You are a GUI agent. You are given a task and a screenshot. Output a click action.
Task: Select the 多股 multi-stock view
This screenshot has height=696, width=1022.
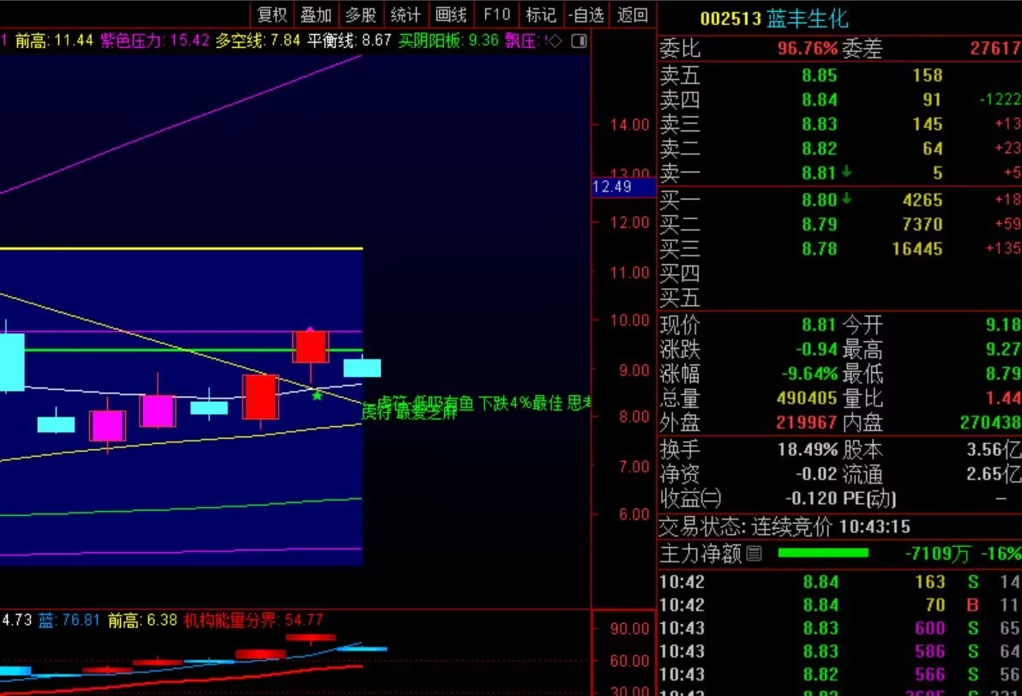pyautogui.click(x=361, y=15)
